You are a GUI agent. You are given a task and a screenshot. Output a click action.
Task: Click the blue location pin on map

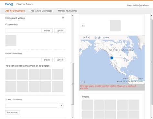(112, 58)
